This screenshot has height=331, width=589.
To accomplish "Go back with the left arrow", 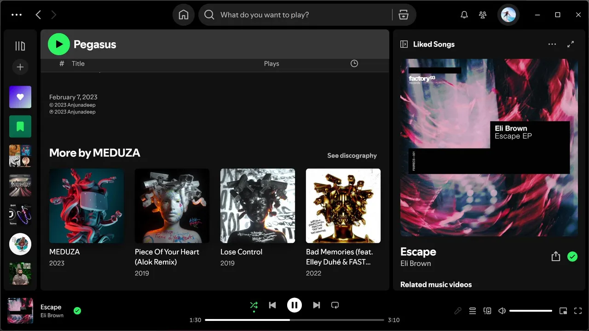I will point(38,15).
